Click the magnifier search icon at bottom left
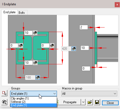 click(4, 102)
